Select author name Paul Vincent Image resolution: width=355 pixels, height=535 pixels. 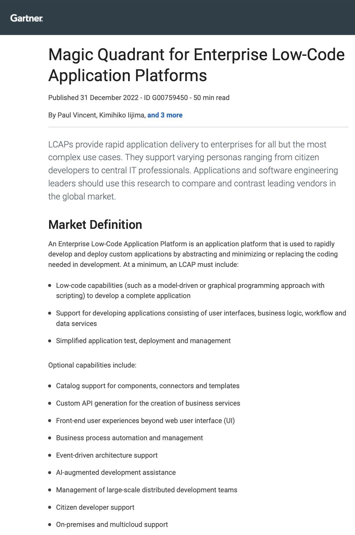pyautogui.click(x=77, y=115)
